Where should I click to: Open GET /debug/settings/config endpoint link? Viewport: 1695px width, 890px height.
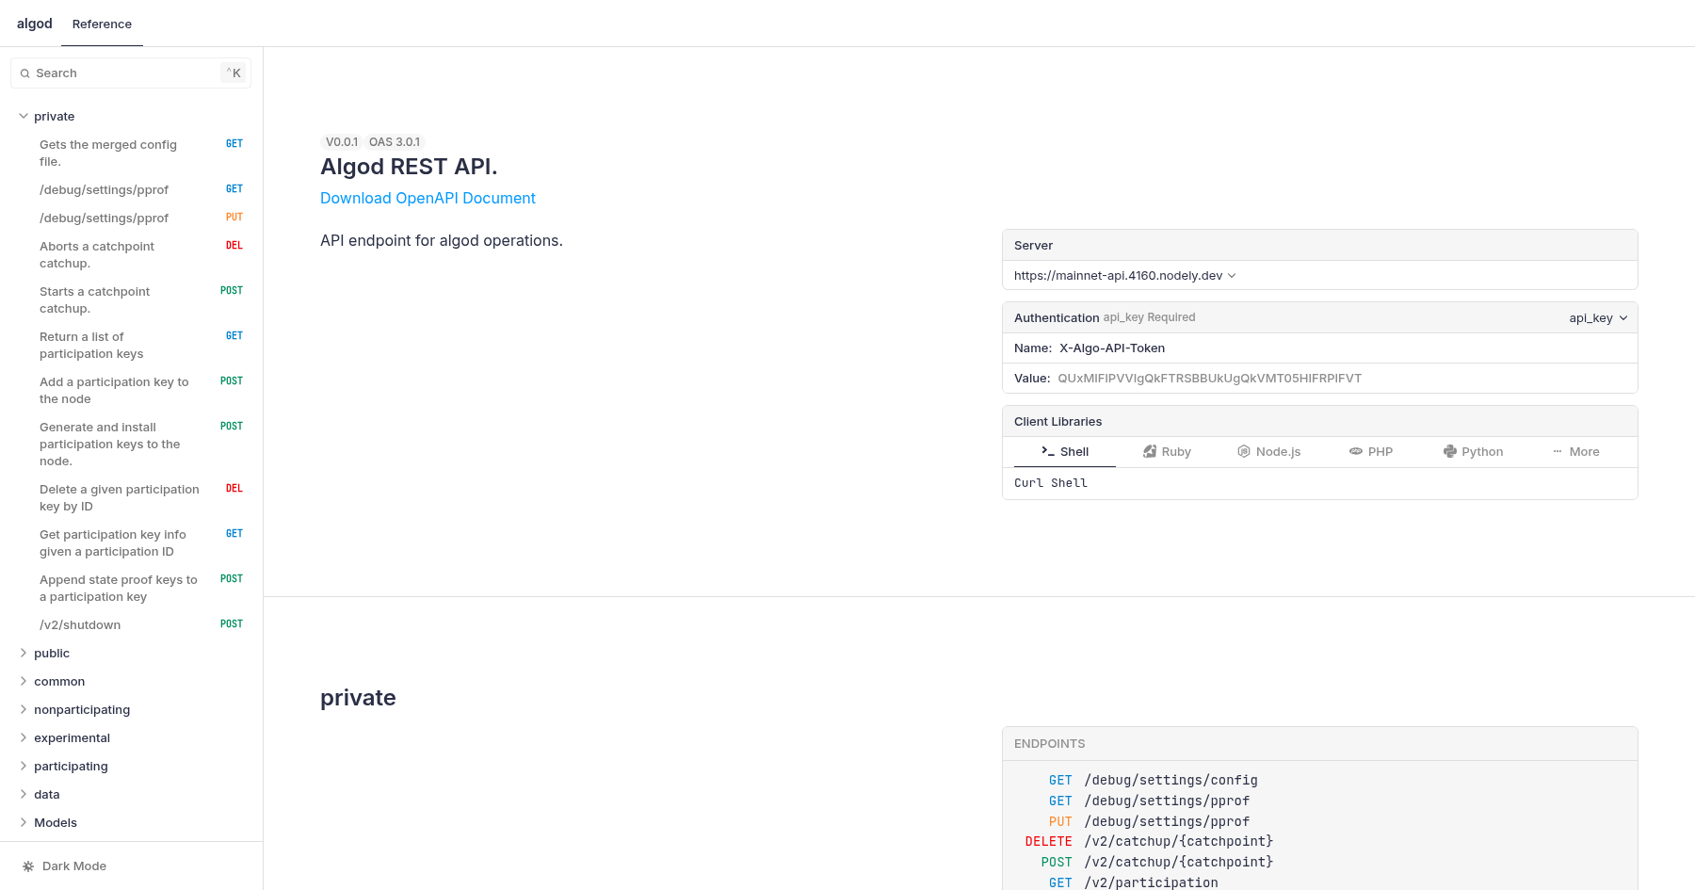[x=1170, y=781]
